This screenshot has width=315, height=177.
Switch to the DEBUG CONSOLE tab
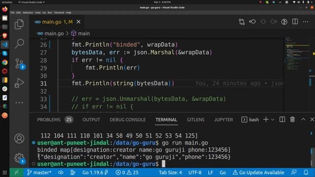pyautogui.click(x=128, y=119)
